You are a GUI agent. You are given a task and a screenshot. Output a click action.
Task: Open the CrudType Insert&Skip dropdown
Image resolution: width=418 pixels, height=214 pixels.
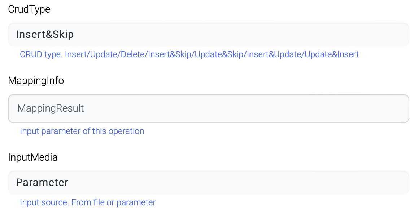tap(208, 35)
